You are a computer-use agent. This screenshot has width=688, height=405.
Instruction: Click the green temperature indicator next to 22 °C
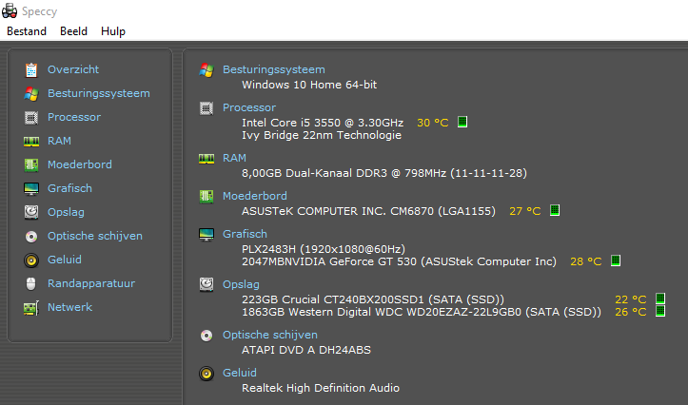[660, 299]
